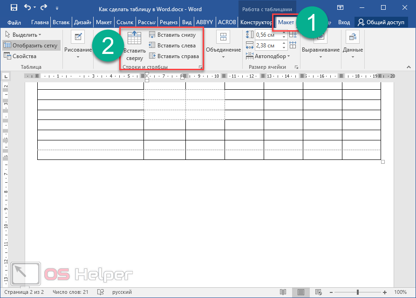Click the Undo arrow icon

27,8
